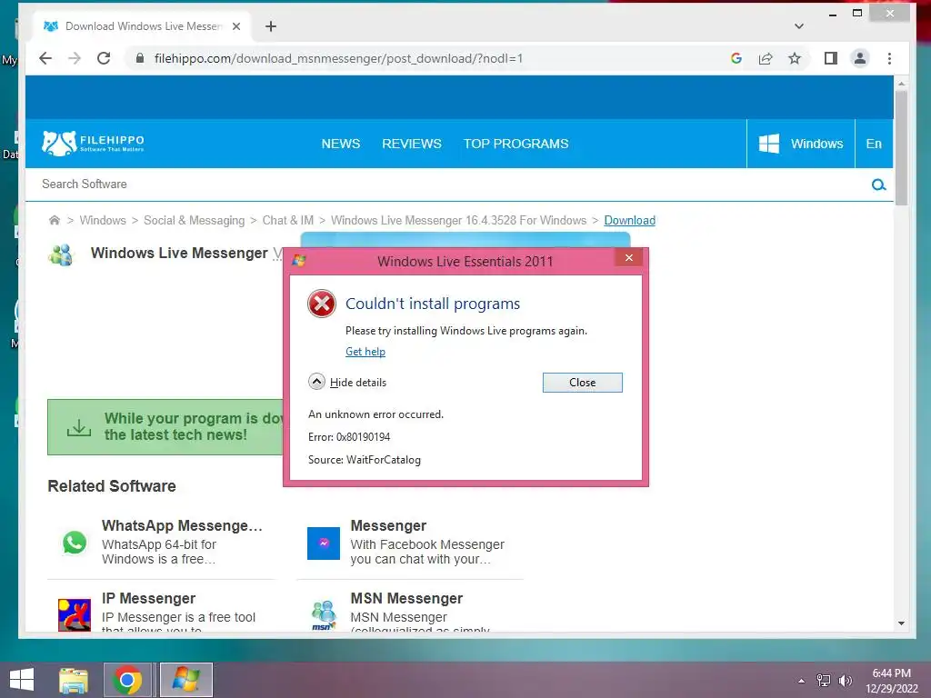Click the MSN Messenger icon
This screenshot has height=698, width=931.
click(x=324, y=615)
